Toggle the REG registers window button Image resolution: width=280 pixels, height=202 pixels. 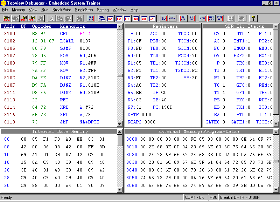[111, 18]
